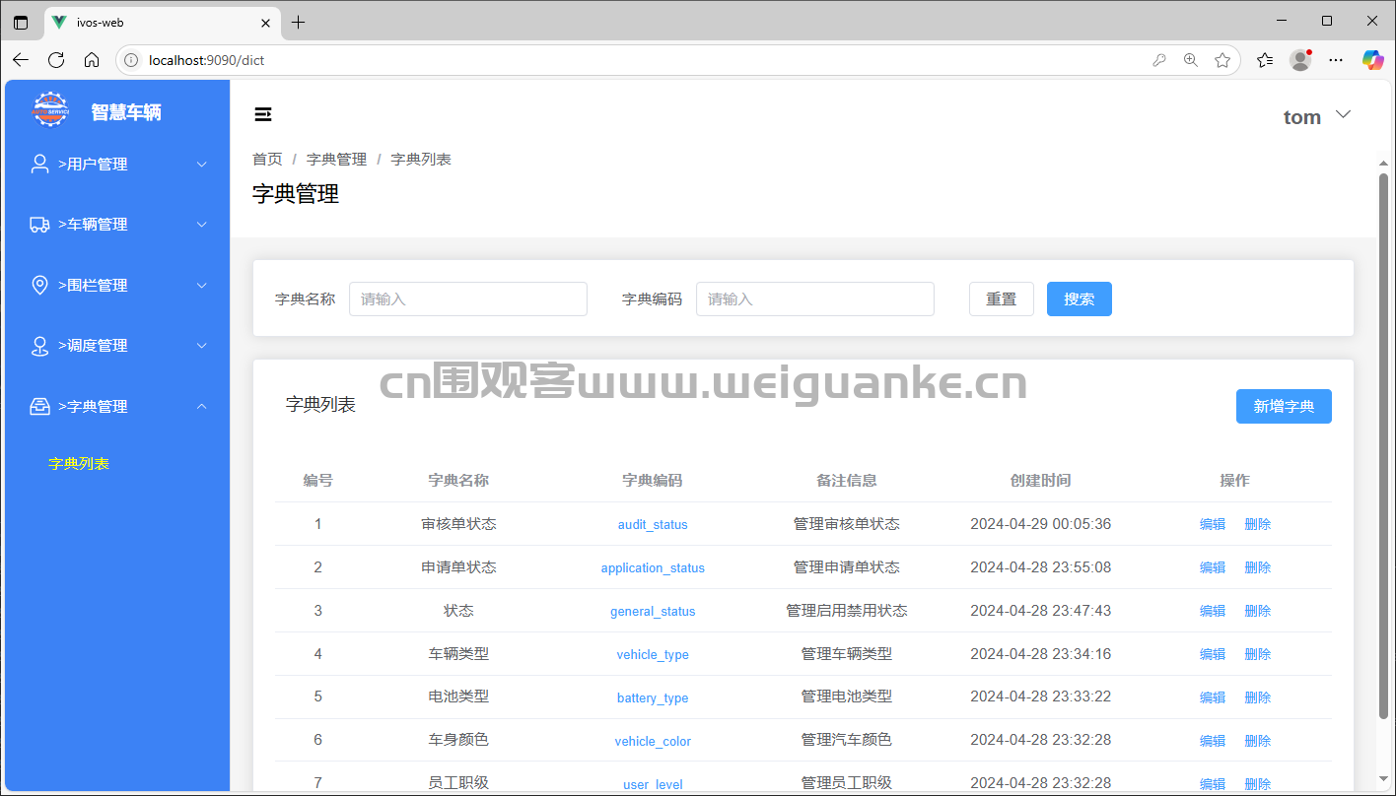The width and height of the screenshot is (1396, 796).
Task: Click the 新增字典 button
Action: [1284, 406]
